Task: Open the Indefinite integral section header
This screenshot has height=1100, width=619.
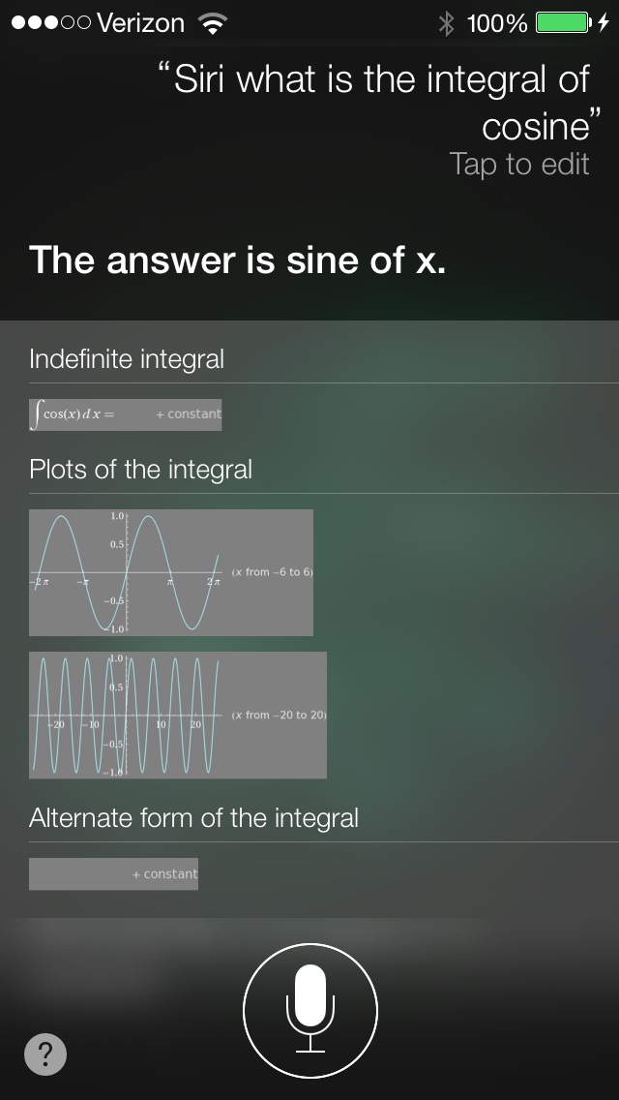Action: pyautogui.click(x=127, y=359)
